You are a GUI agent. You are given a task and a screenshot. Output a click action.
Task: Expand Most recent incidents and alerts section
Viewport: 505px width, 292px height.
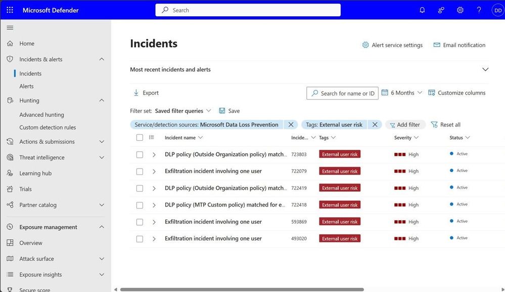click(x=485, y=69)
